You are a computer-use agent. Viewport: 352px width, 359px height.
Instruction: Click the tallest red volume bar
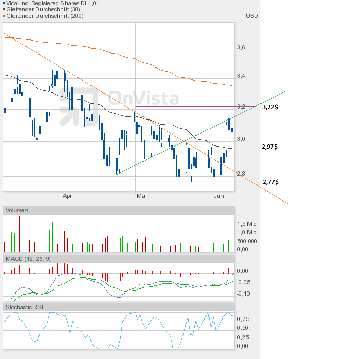point(19,234)
